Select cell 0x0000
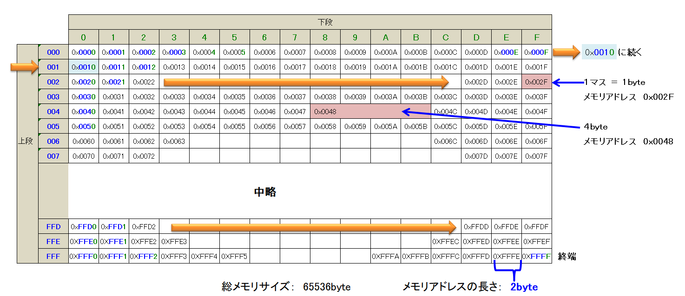685x296 pixels. (x=84, y=52)
